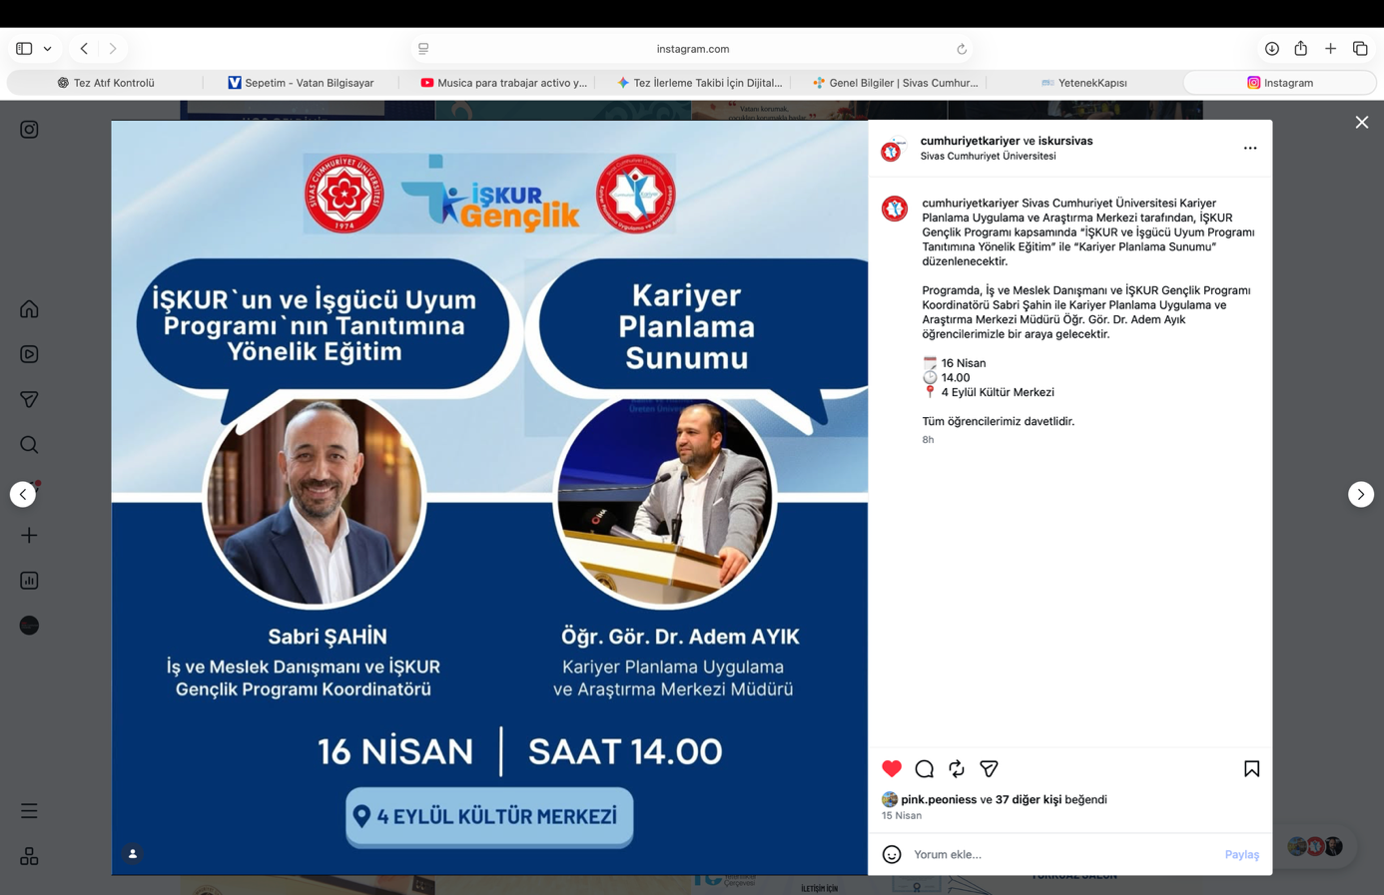The image size is (1384, 895).
Task: Expand the Safari sidebar dropdown chevron
Action: coord(47,49)
